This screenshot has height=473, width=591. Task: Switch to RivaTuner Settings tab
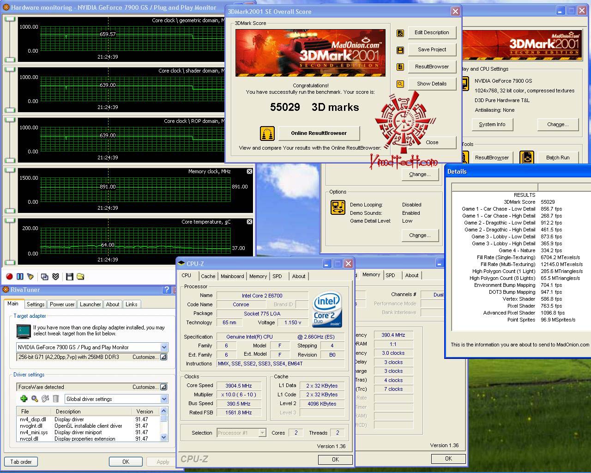click(x=36, y=304)
